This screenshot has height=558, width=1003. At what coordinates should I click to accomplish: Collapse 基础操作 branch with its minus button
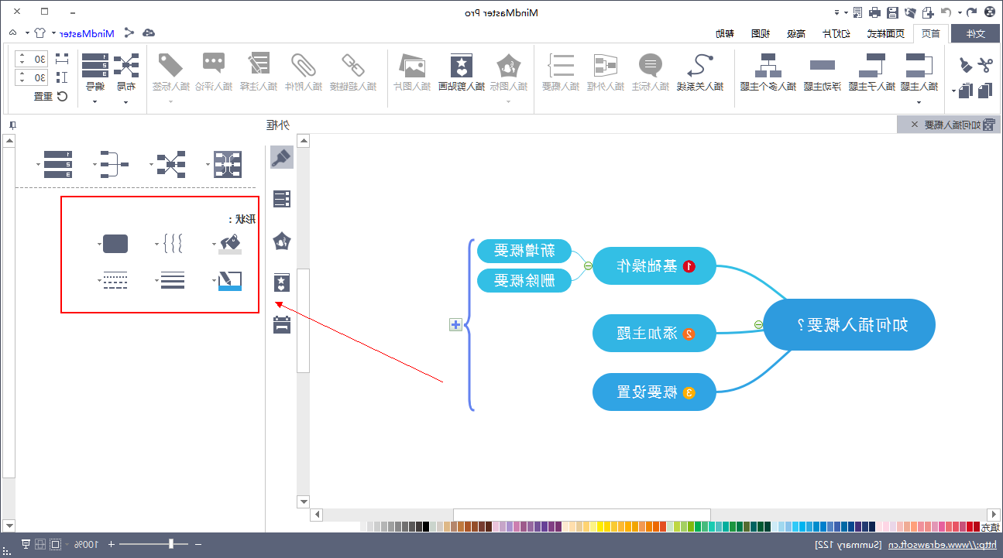[588, 265]
